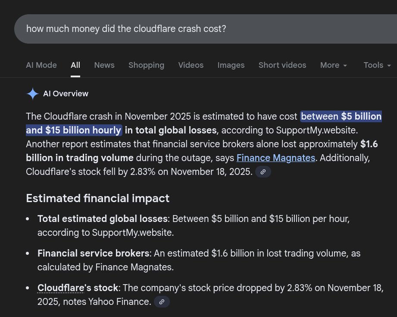This screenshot has height=317, width=397.
Task: Click 'Total estimated global losses' bullet text
Action: (102, 219)
